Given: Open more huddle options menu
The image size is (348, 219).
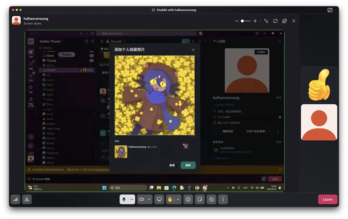Looking at the screenshot, I should (x=223, y=199).
